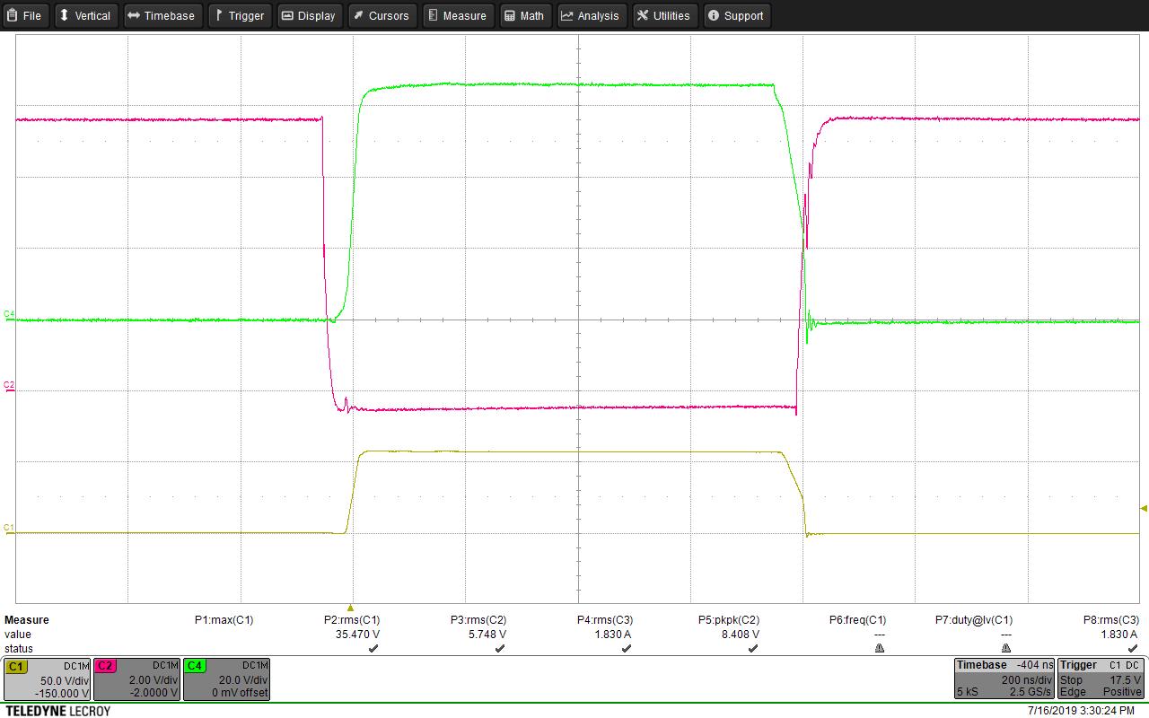Open the Trigger menu
This screenshot has width=1149, height=718.
(240, 15)
